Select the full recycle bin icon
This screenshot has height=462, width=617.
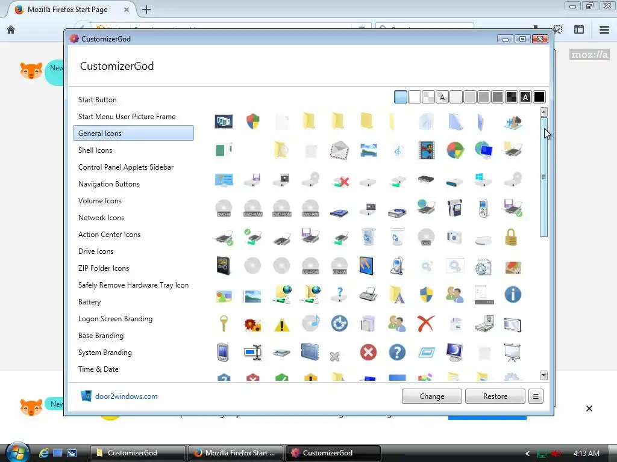click(x=368, y=237)
